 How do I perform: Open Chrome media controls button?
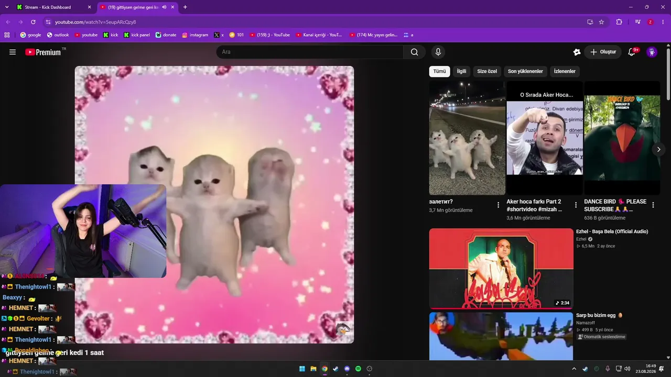pyautogui.click(x=637, y=22)
